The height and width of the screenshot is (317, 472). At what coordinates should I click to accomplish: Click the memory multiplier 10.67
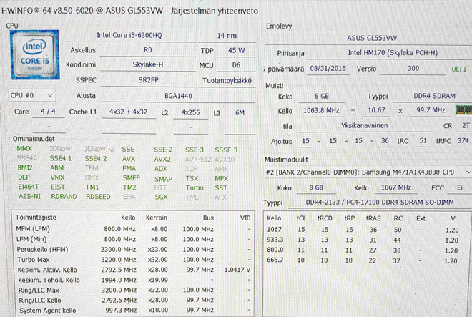(x=376, y=111)
